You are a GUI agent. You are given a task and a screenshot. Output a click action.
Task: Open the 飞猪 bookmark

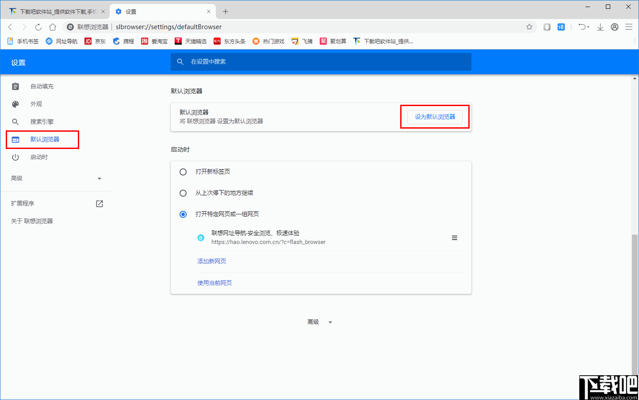302,41
